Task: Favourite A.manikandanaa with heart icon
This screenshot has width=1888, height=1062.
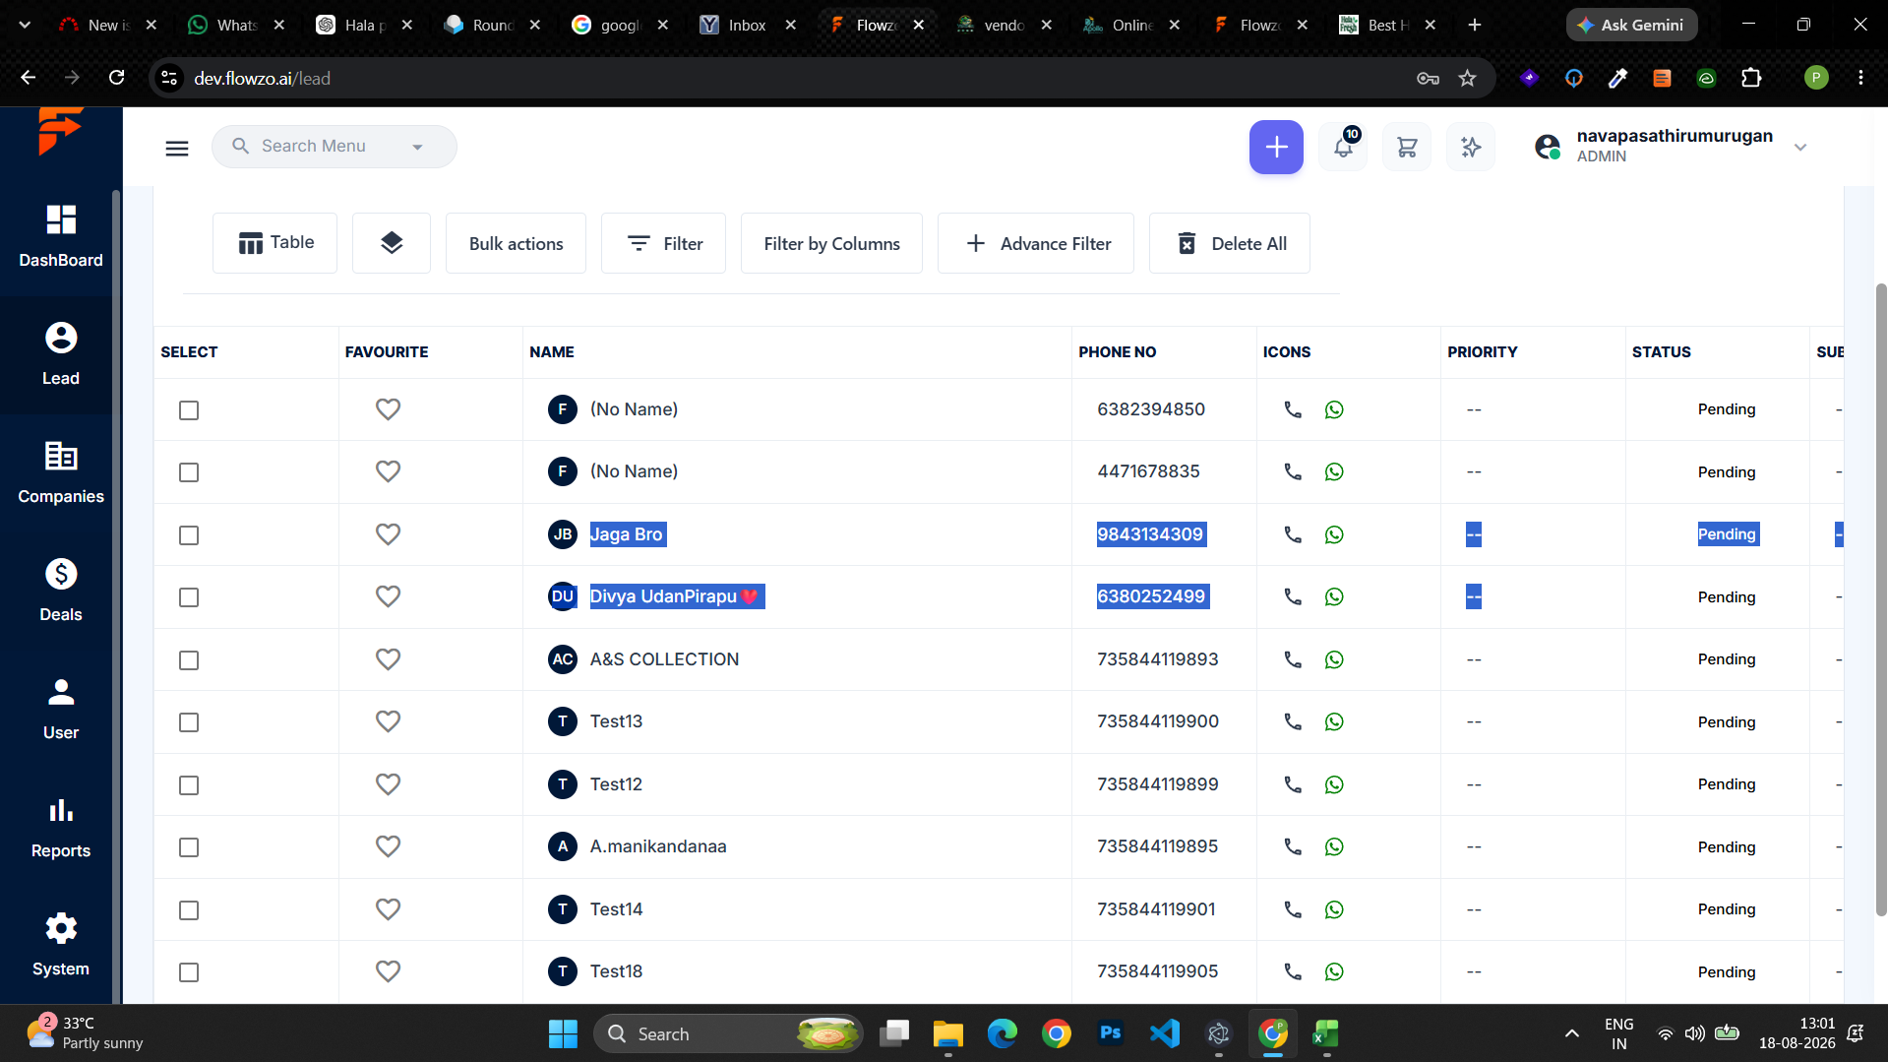Action: pyautogui.click(x=388, y=846)
